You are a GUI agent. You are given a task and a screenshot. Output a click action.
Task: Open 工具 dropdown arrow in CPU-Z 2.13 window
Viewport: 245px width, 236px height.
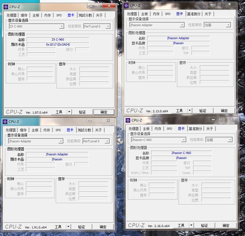(x=190, y=111)
